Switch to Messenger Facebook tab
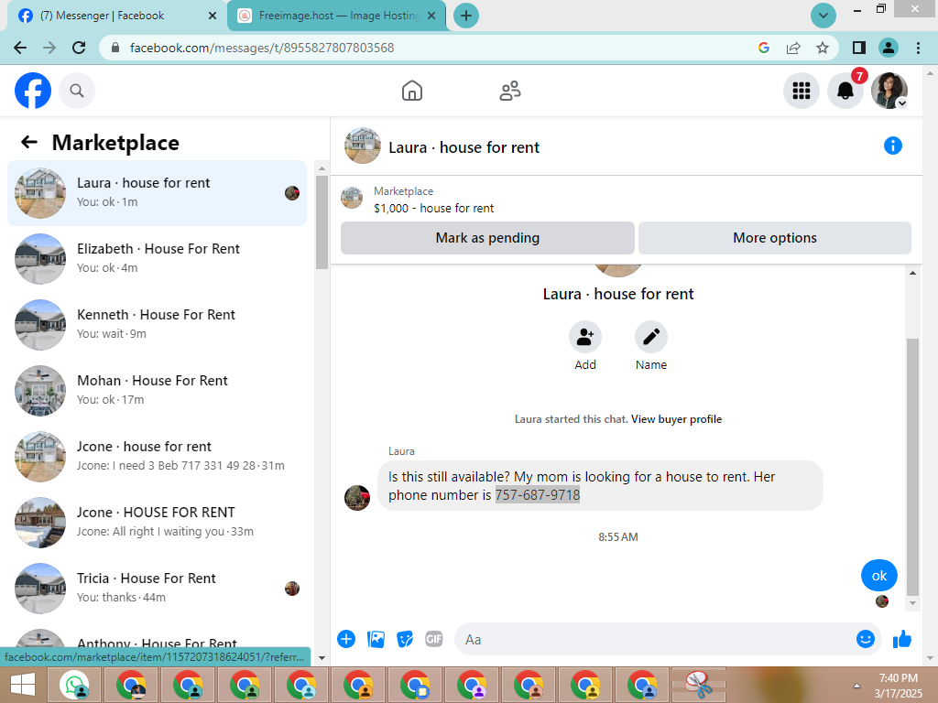Image resolution: width=938 pixels, height=703 pixels. [x=114, y=16]
